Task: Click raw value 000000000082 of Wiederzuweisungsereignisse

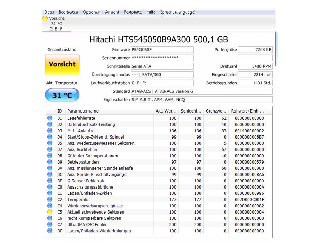Action: tap(249, 206)
